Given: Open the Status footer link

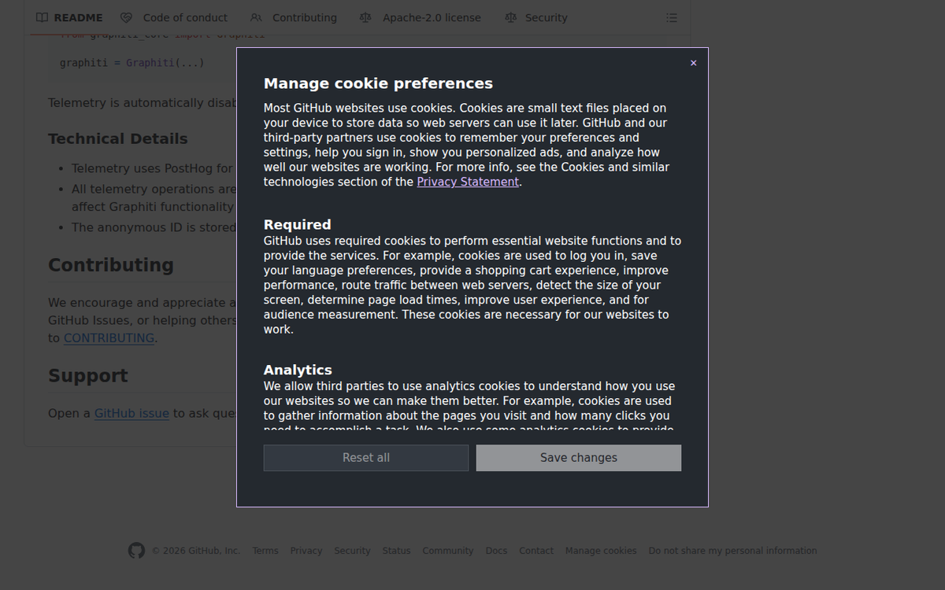Looking at the screenshot, I should 397,551.
